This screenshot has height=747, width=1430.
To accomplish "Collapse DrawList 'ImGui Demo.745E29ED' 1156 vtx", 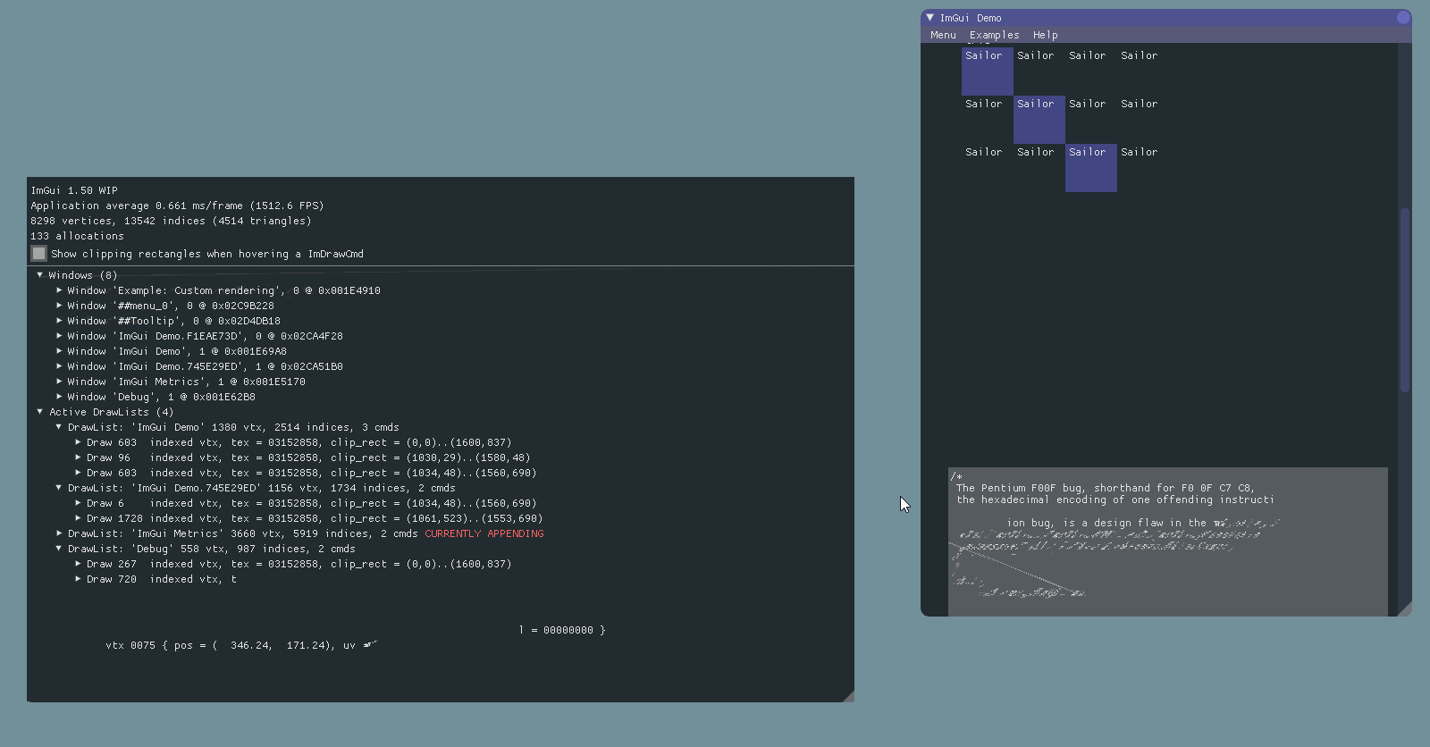I will tap(59, 488).
